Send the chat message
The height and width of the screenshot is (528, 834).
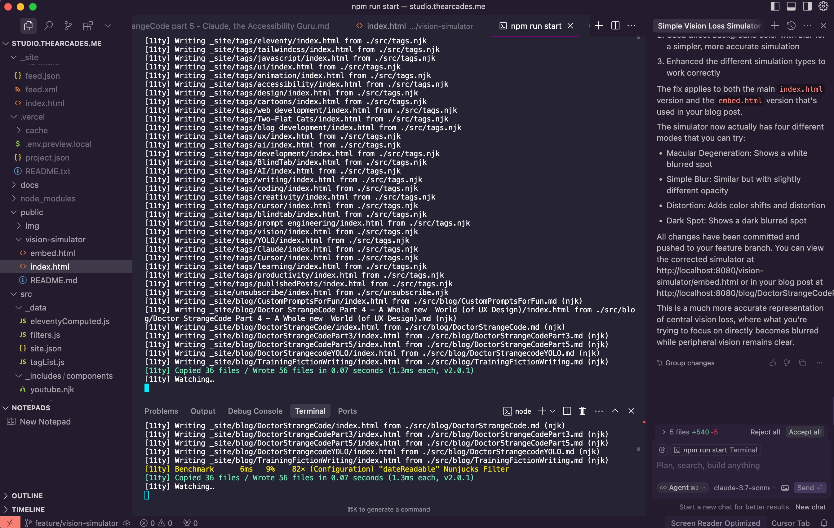[810, 487]
